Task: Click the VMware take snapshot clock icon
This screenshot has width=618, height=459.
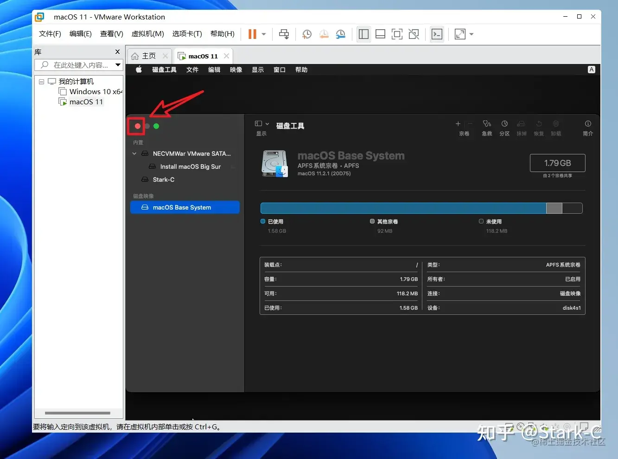Action: 306,34
